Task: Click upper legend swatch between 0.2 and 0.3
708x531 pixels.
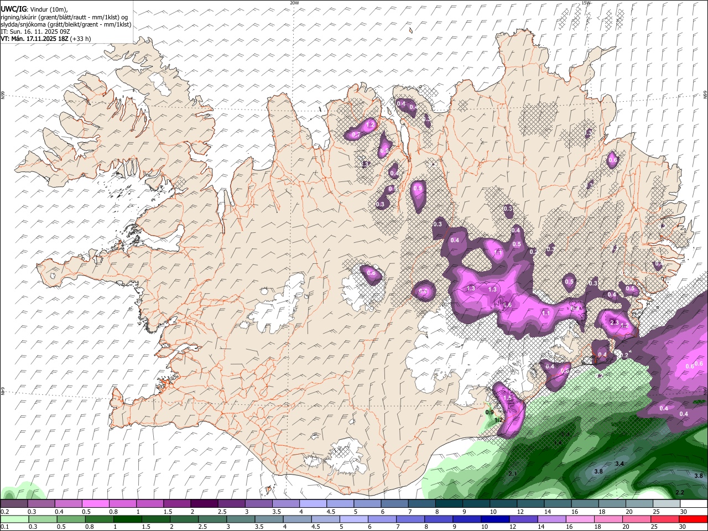Action: pyautogui.click(x=14, y=504)
